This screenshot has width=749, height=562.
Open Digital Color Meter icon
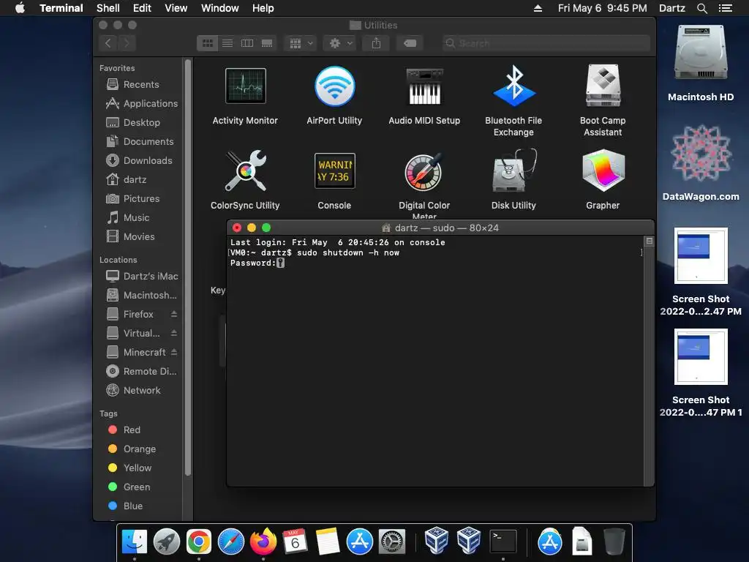(x=424, y=172)
